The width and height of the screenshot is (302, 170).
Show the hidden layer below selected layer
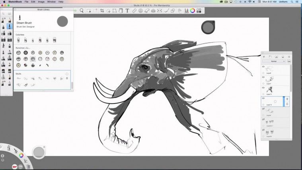point(263,109)
